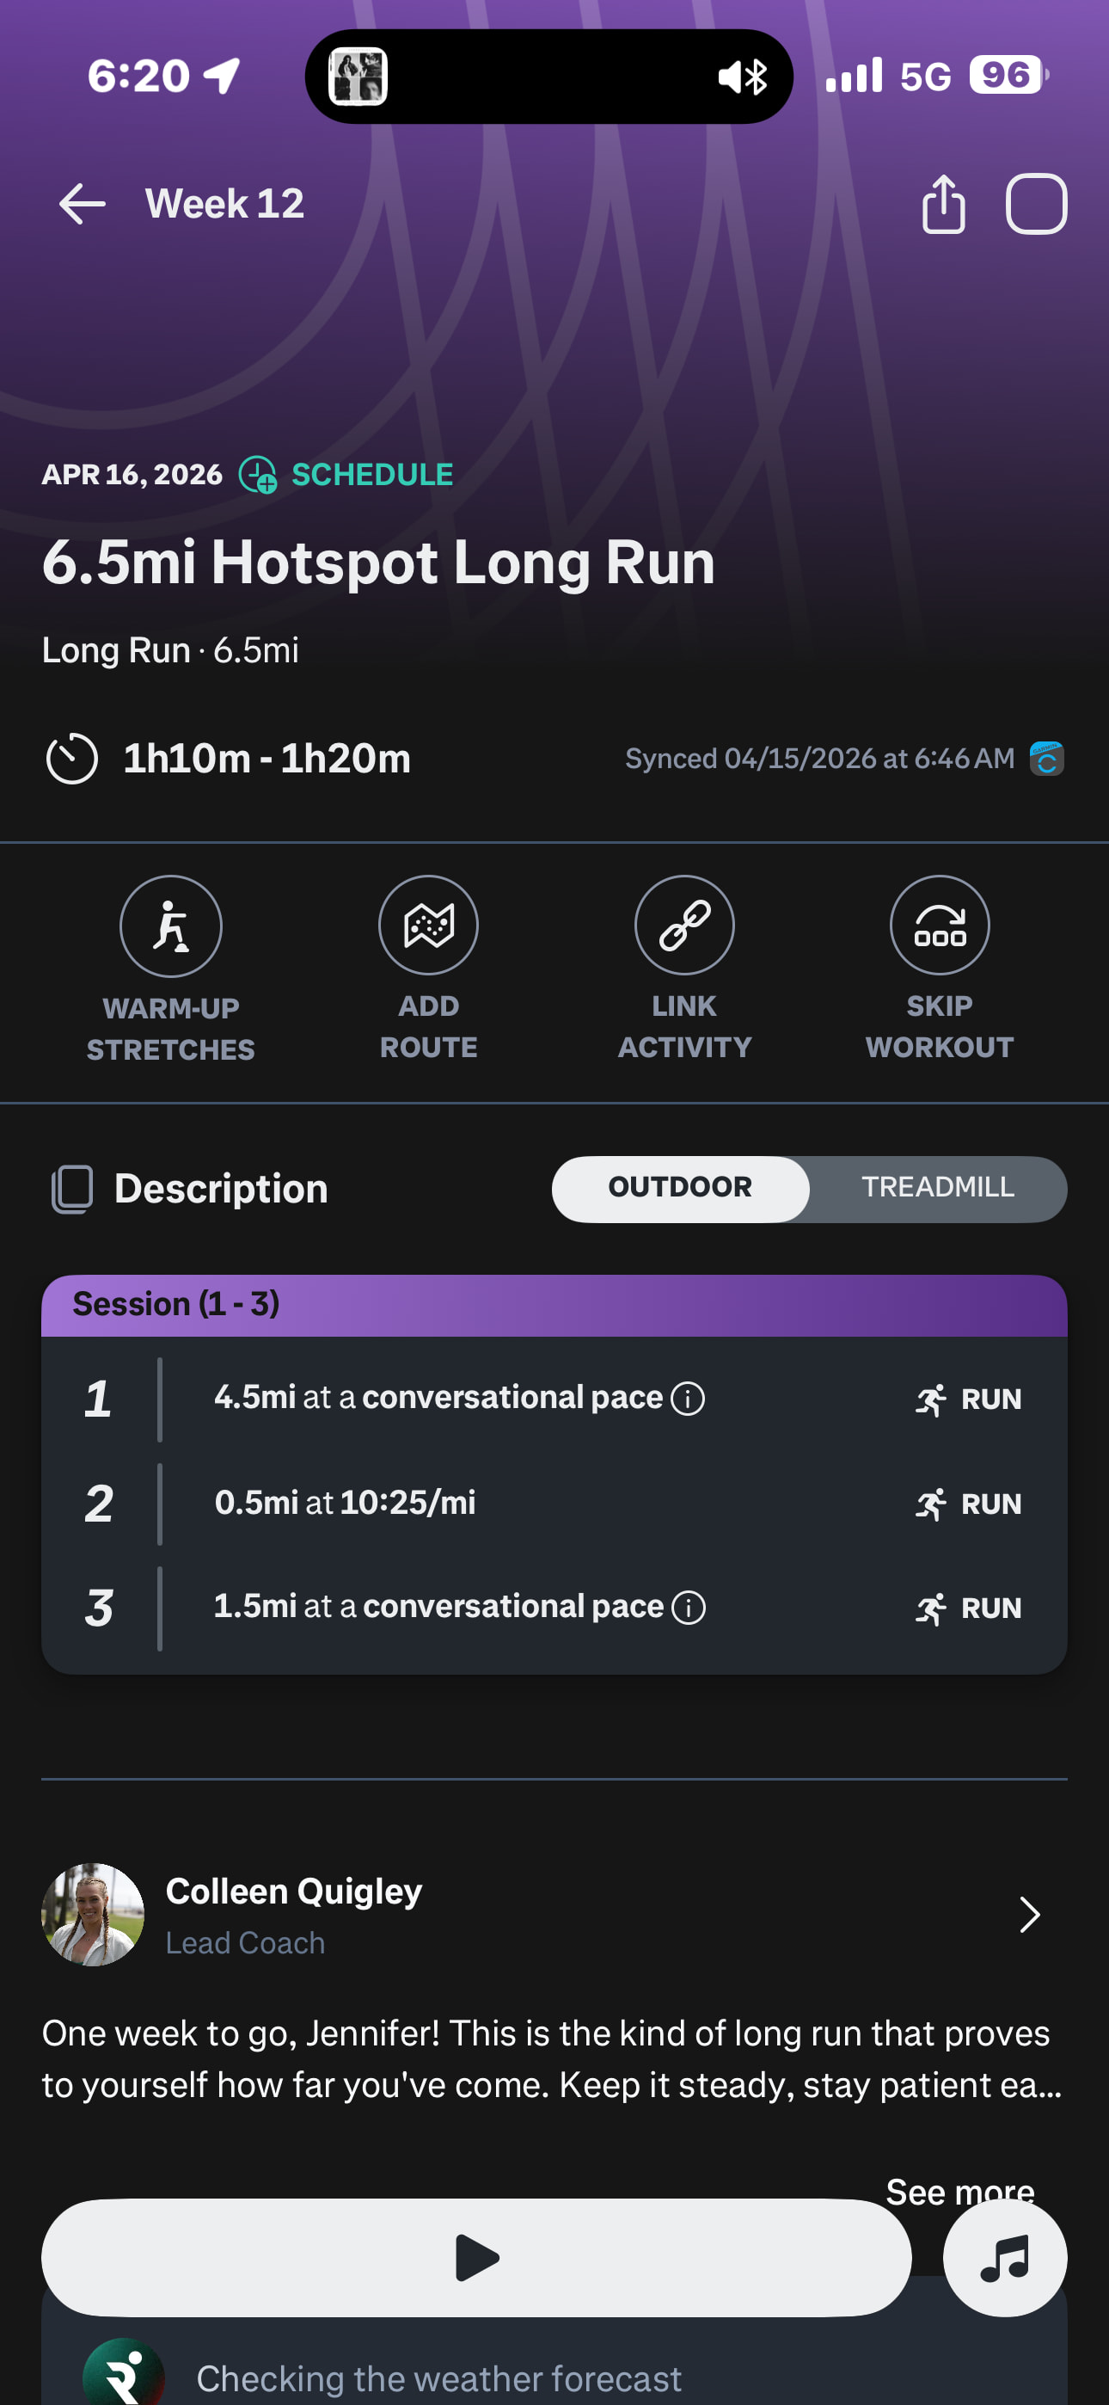The height and width of the screenshot is (2405, 1109).
Task: Open Warm-Up Stretches icon
Action: point(171,926)
